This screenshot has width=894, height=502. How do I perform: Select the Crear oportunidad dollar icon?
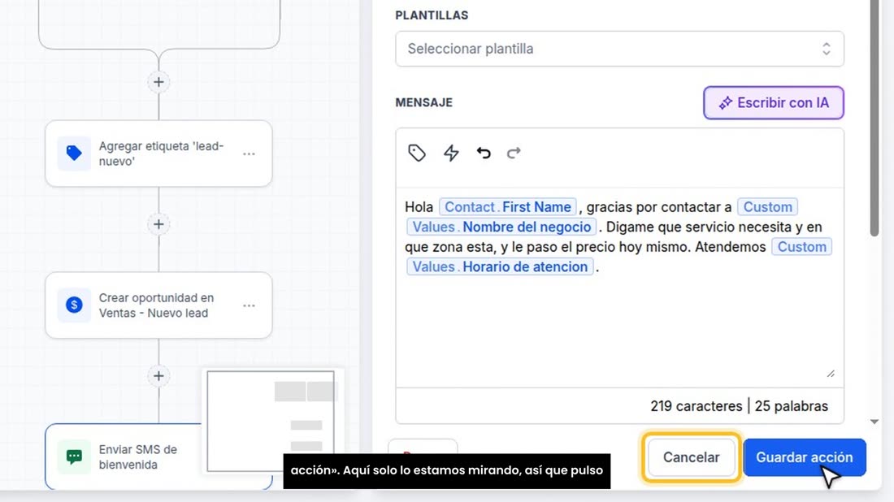[x=74, y=305]
